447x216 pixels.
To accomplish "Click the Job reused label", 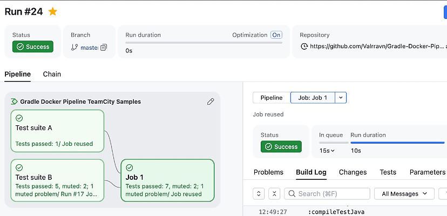I will tap(268, 114).
